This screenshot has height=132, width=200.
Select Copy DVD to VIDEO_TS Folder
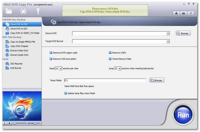(22, 33)
